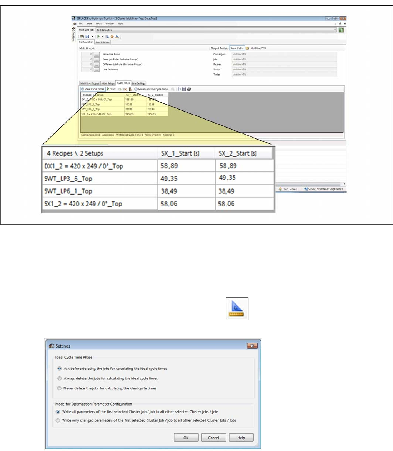Click the black X delete icon in toolbar

[92, 37]
